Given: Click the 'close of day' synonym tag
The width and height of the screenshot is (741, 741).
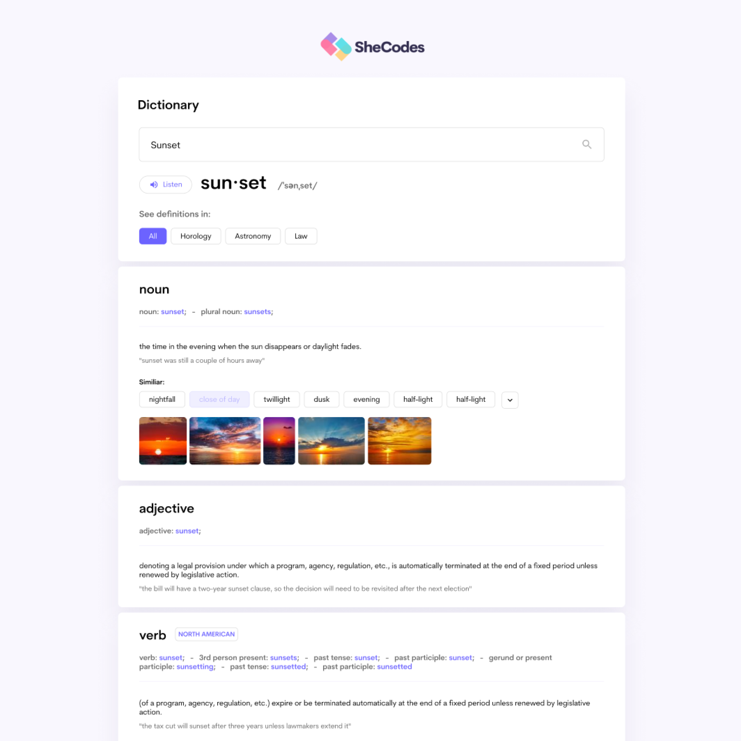Looking at the screenshot, I should [x=219, y=399].
